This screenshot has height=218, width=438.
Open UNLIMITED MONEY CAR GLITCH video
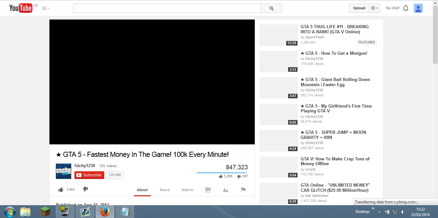335,188
